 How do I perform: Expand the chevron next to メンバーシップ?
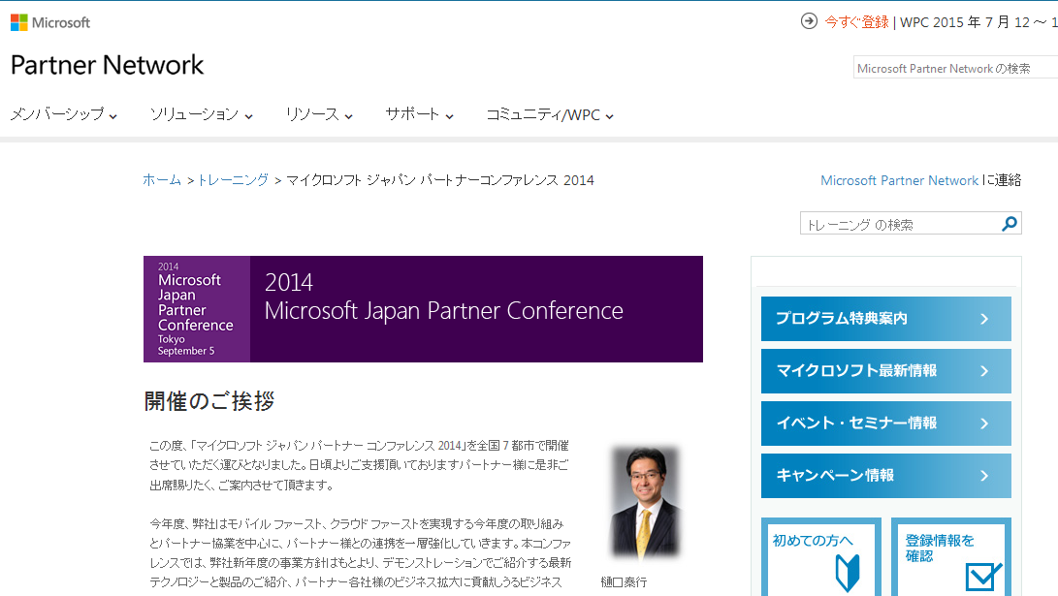[112, 116]
